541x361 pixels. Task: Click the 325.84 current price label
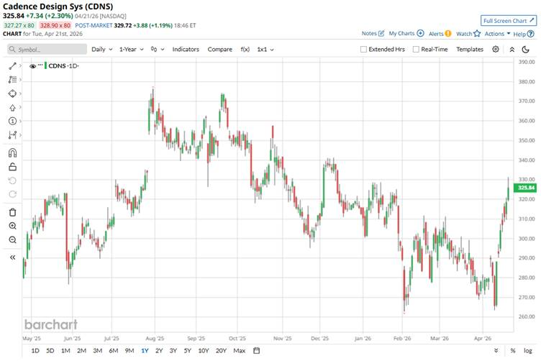tap(527, 188)
